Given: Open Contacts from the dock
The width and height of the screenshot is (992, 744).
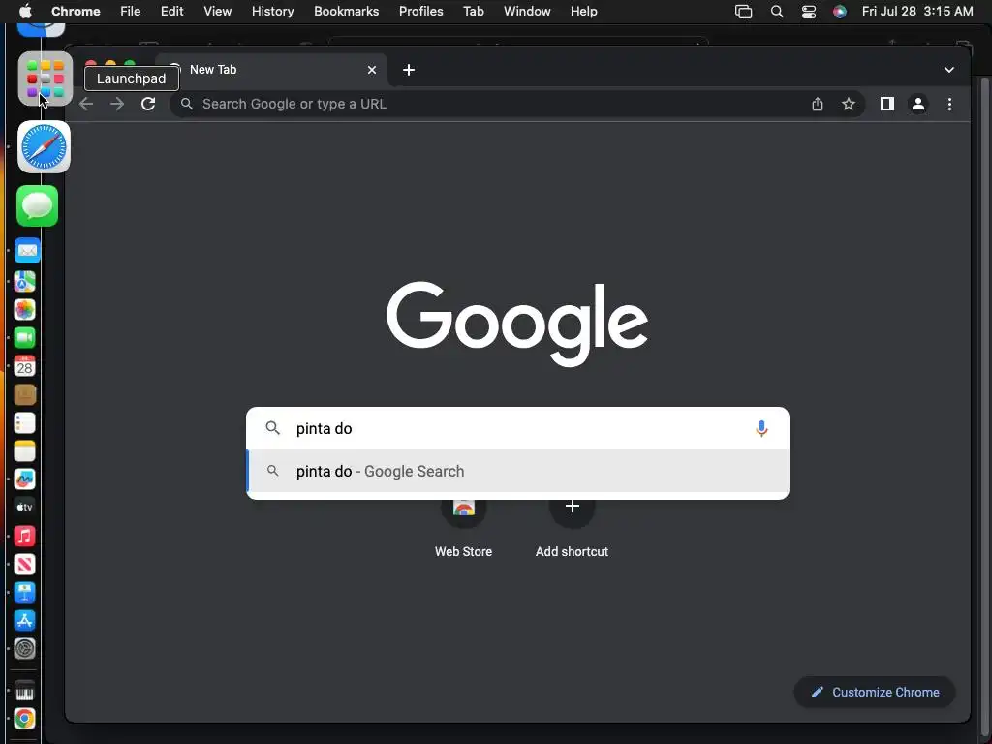Looking at the screenshot, I should tap(24, 395).
